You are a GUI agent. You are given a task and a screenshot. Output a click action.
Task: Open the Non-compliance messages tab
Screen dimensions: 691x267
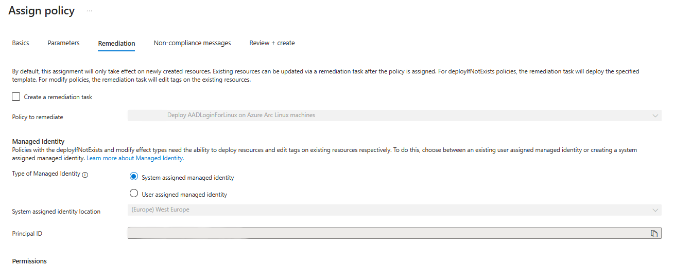(x=192, y=43)
